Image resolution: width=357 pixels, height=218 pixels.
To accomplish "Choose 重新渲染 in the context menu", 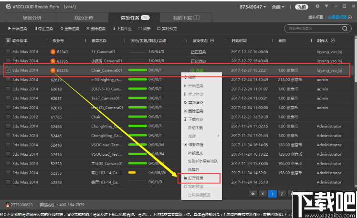I will click(x=201, y=103).
